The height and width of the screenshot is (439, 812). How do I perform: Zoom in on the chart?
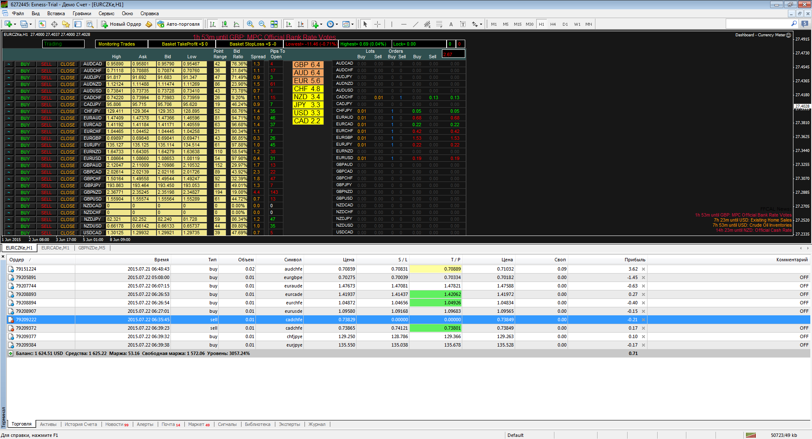point(250,24)
